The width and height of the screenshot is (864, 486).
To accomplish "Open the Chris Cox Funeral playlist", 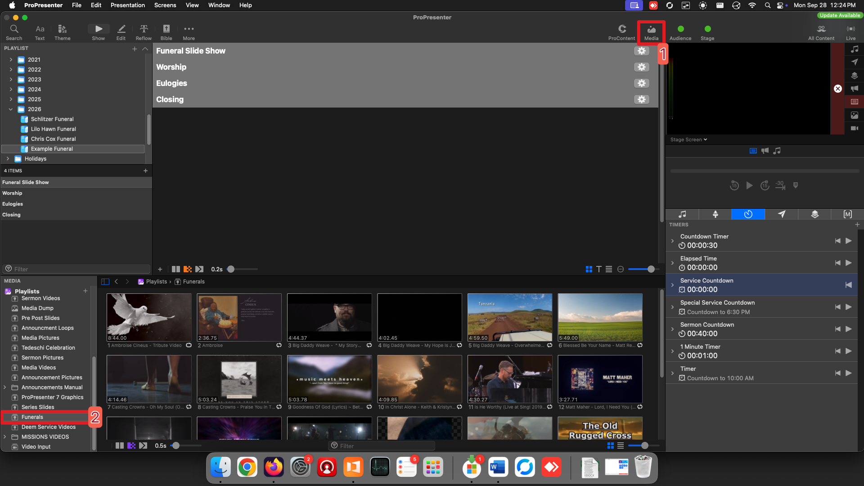I will coord(53,139).
